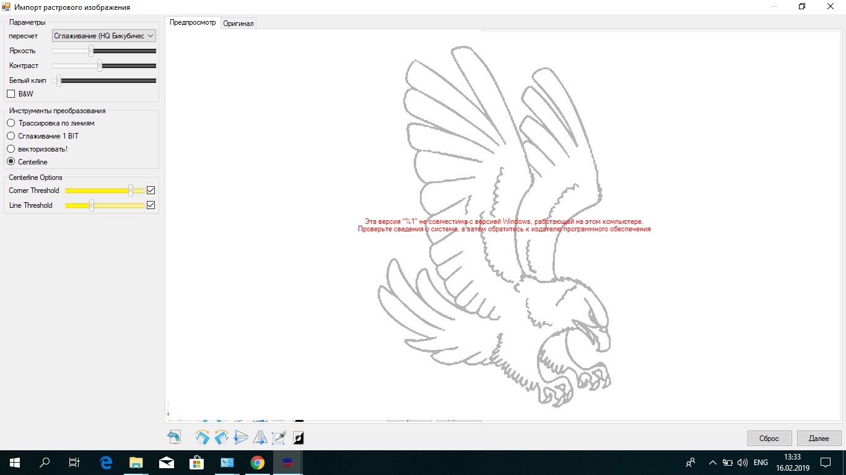Open Chrome from the taskbar
The image size is (846, 475).
click(x=257, y=462)
